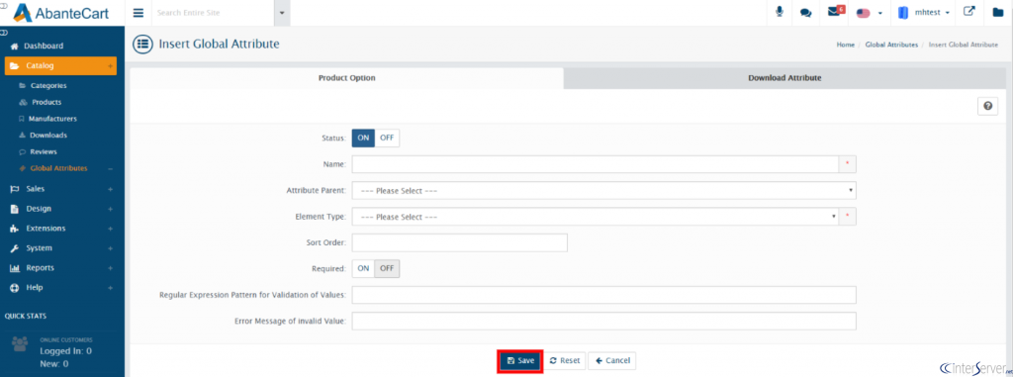The image size is (1013, 377).
Task: Switch to the Download Attribute tab
Action: [x=784, y=77]
